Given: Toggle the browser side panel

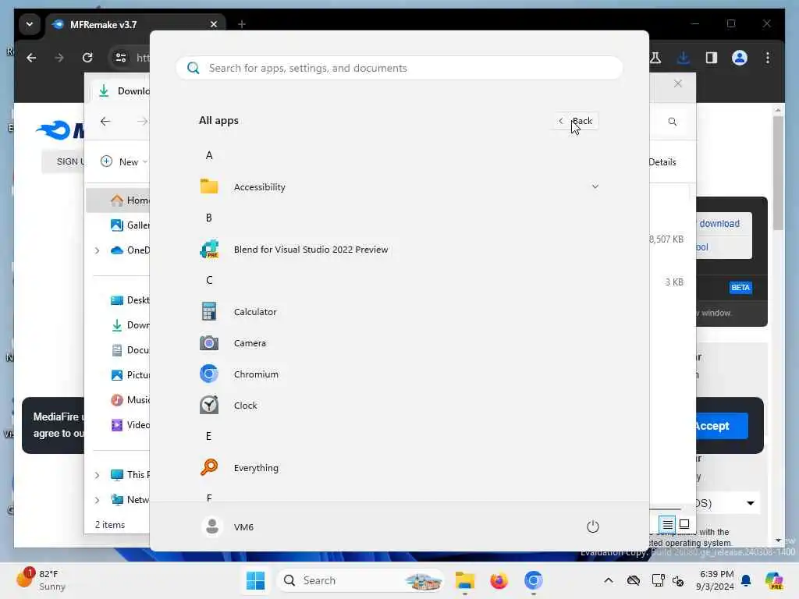Looking at the screenshot, I should (x=712, y=58).
